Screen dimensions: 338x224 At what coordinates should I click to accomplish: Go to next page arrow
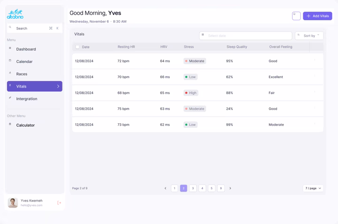pos(230,188)
